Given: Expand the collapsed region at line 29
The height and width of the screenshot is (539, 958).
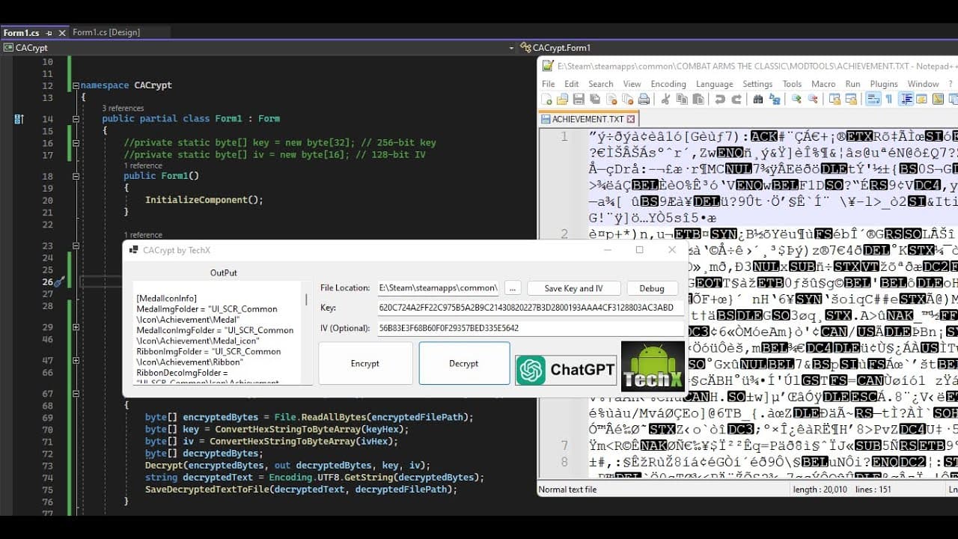Looking at the screenshot, I should click(76, 327).
